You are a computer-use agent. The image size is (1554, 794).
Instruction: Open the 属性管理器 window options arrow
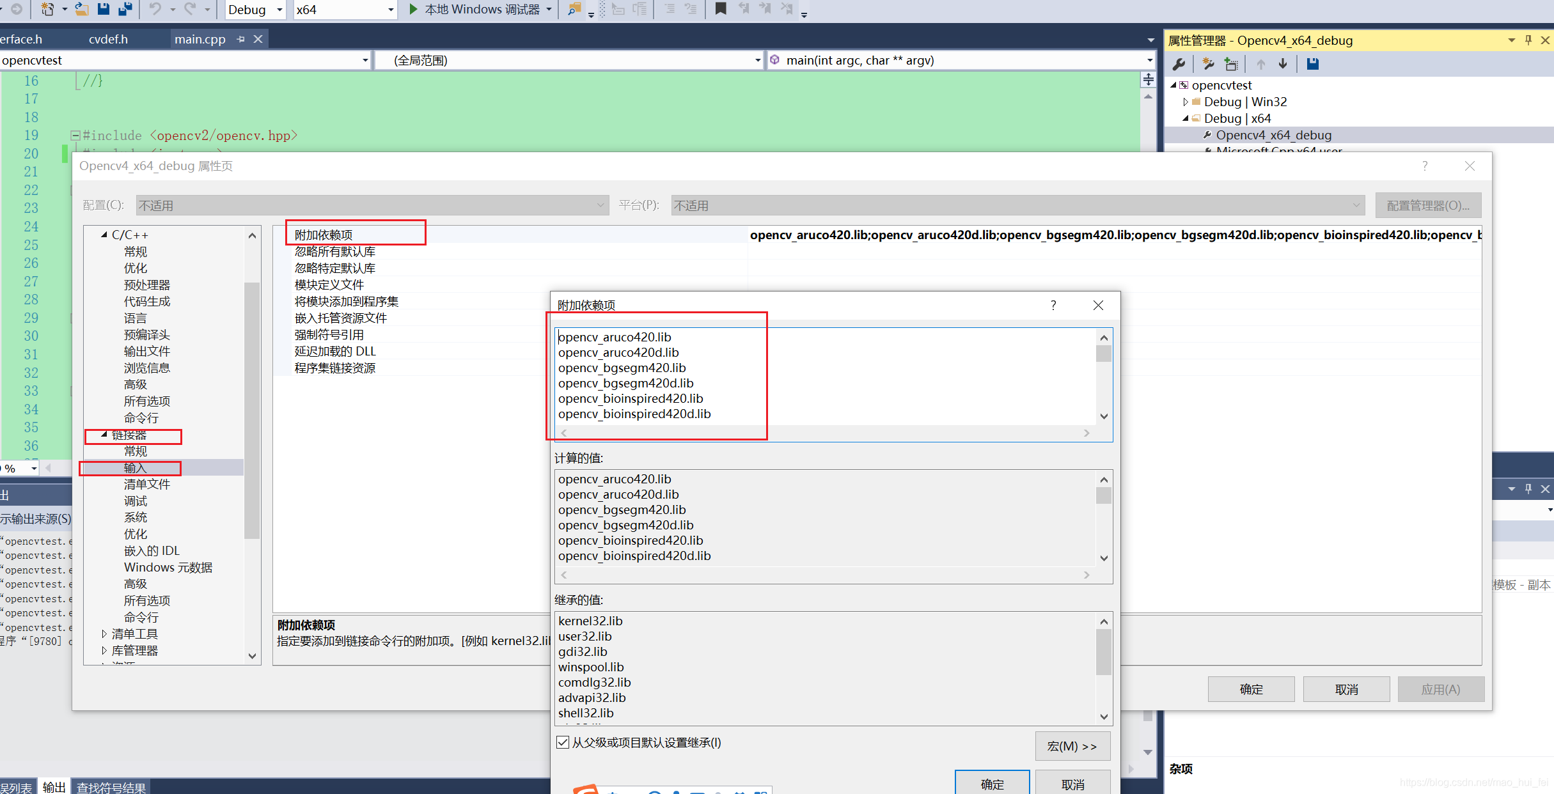coord(1512,40)
